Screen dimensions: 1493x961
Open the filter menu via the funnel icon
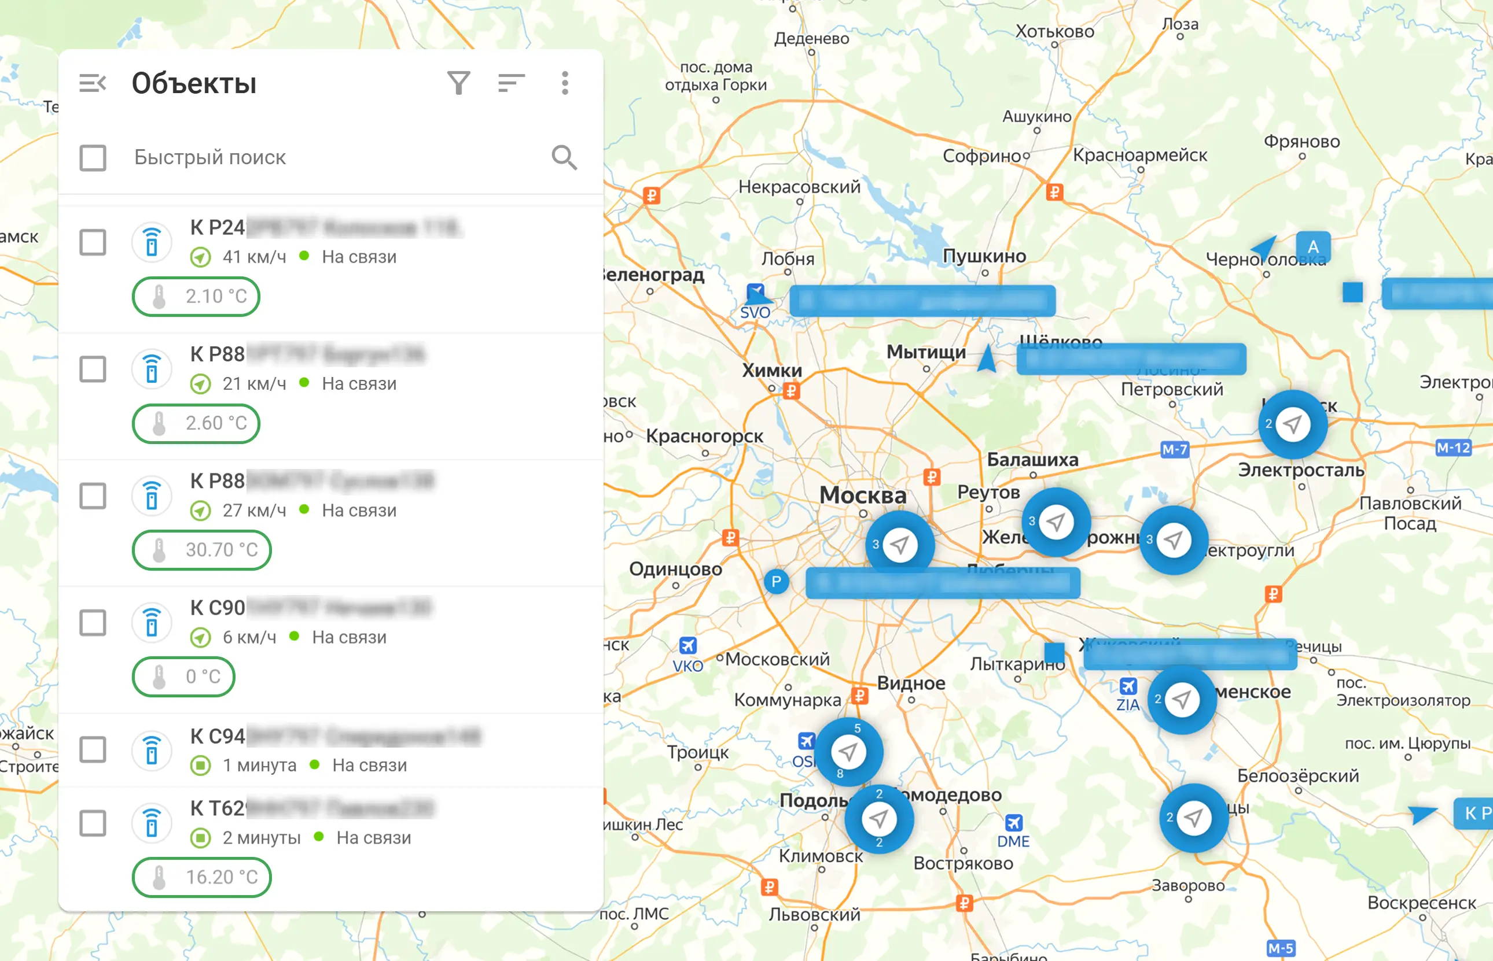pos(459,83)
